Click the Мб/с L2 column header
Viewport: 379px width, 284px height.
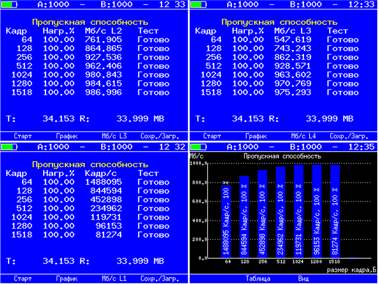click(104, 31)
